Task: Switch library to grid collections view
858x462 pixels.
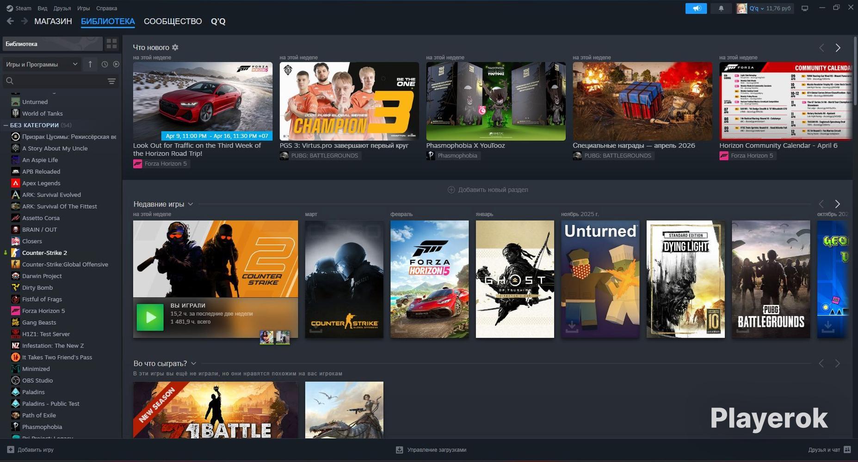Action: point(111,44)
